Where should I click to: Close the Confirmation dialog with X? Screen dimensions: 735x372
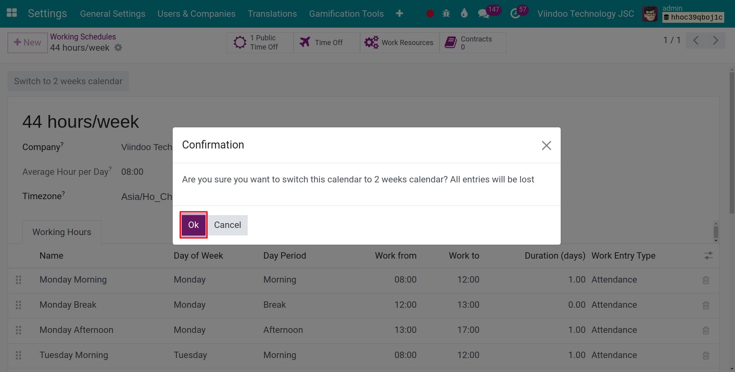pos(546,145)
